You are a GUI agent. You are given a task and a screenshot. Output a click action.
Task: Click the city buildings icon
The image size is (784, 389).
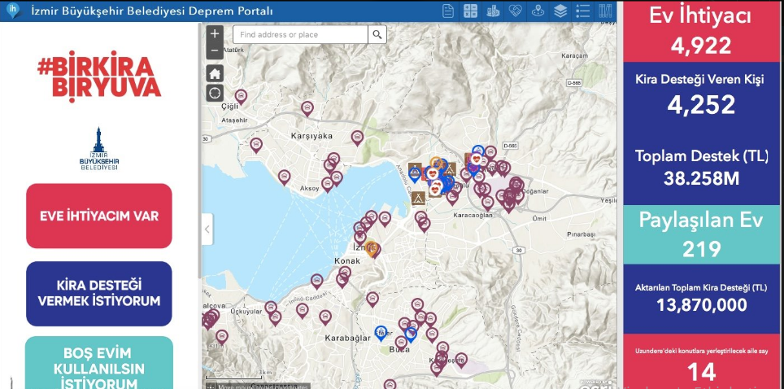pyautogui.click(x=493, y=11)
